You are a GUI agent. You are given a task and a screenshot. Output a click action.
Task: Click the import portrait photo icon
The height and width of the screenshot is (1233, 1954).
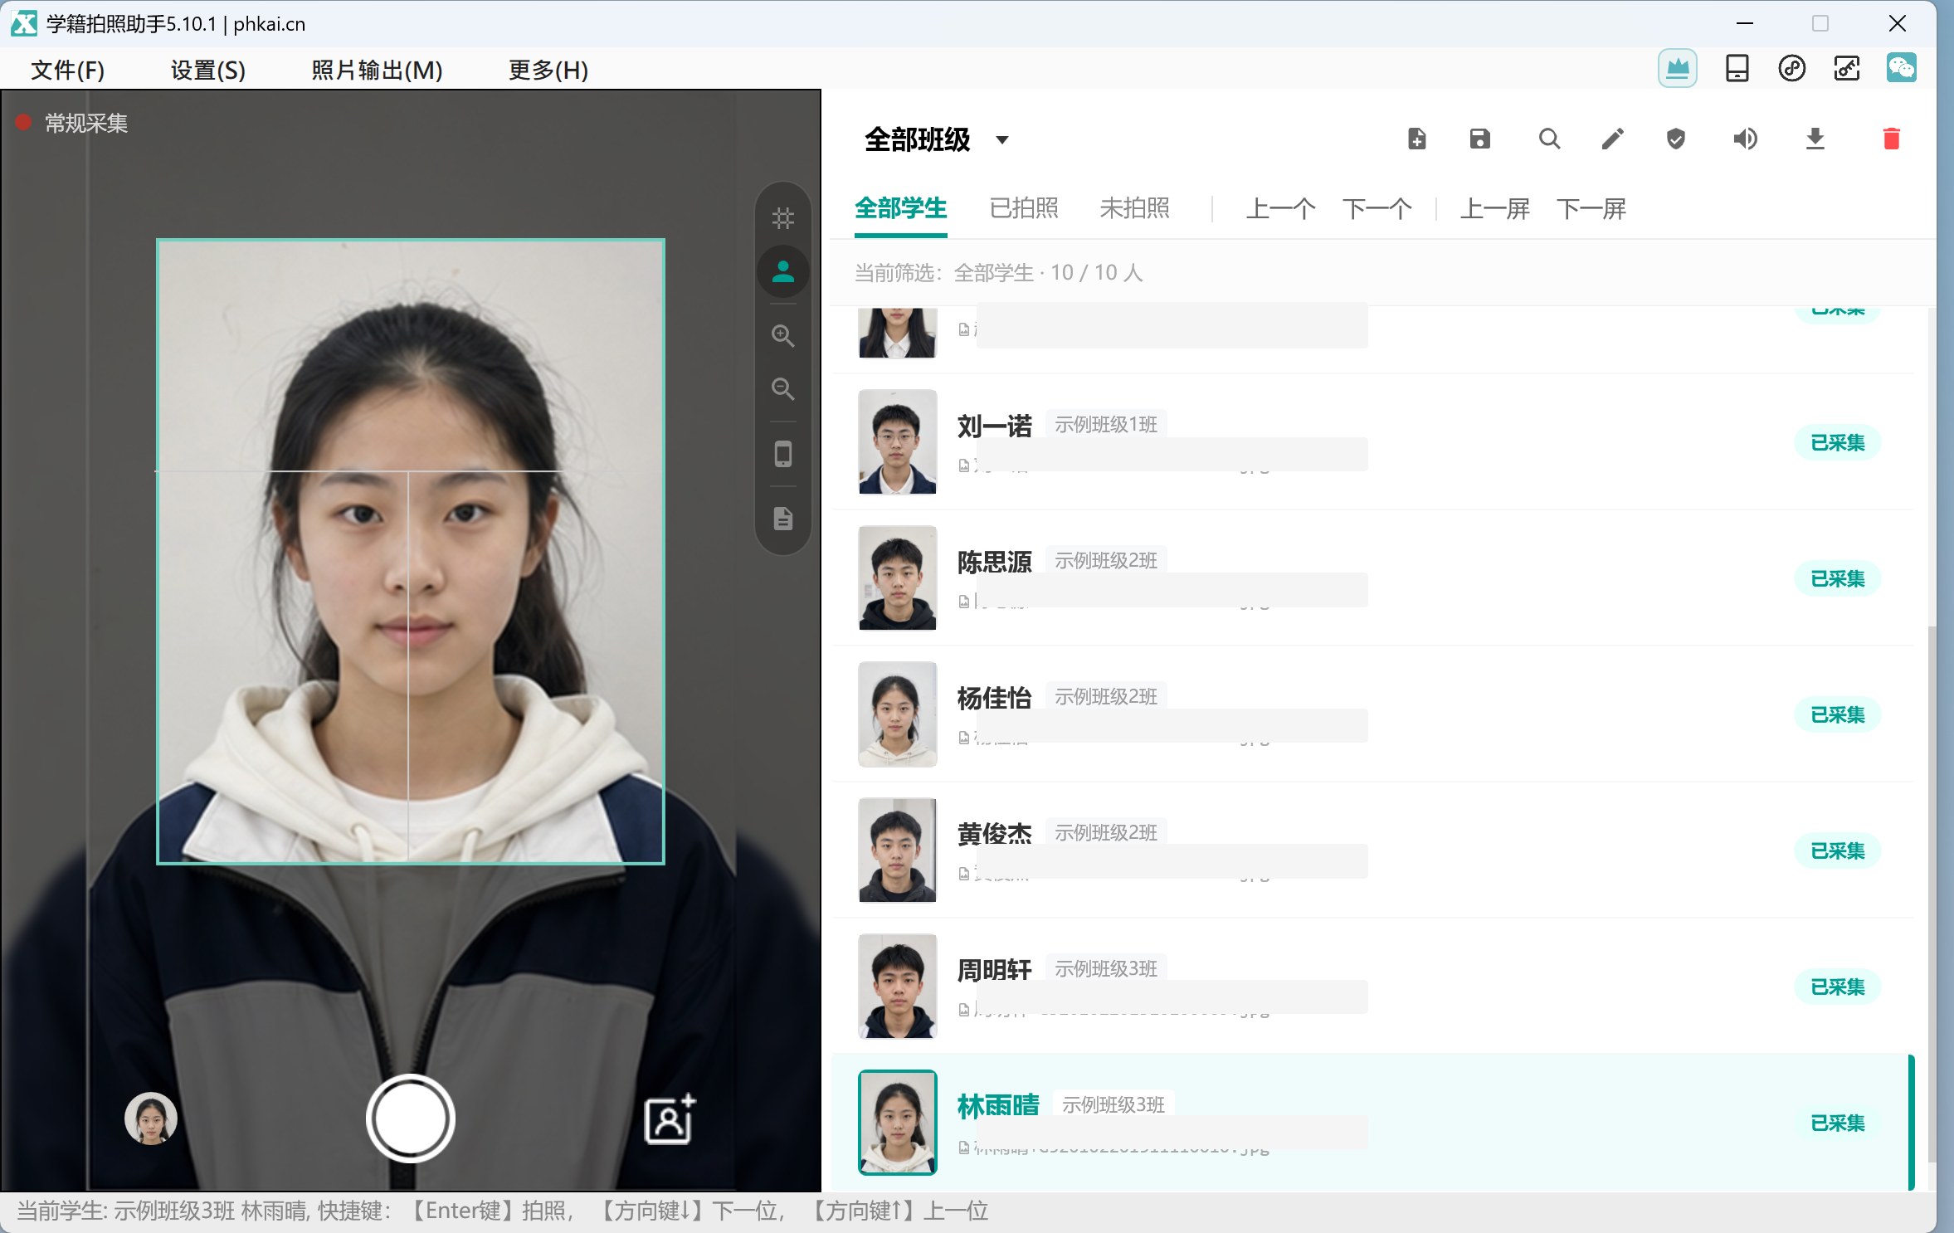[670, 1119]
